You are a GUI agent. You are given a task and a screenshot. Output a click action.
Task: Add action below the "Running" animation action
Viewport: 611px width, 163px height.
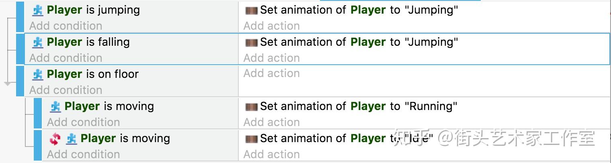click(271, 122)
